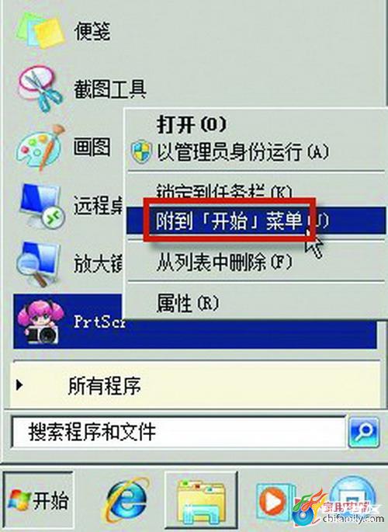Open the Paint (画图) palette icon
388x532 pixels.
click(x=40, y=148)
